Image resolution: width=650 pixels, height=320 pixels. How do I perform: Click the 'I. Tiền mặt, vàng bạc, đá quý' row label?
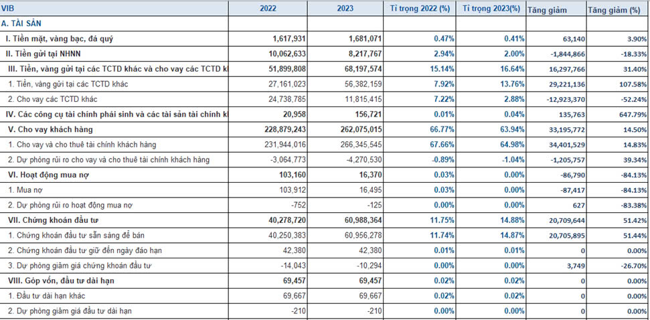60,39
